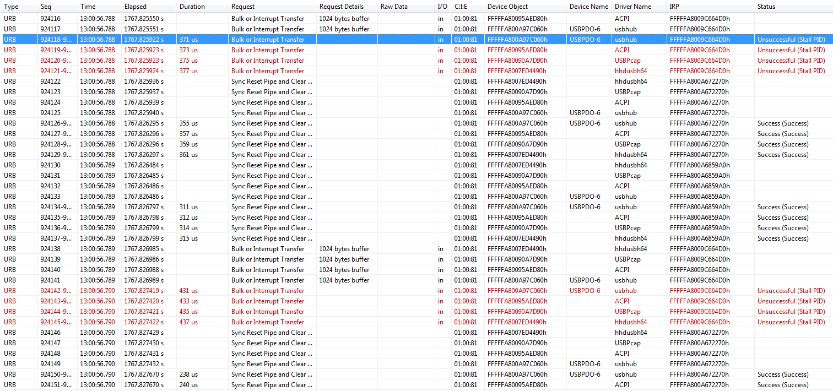
Task: Sort by the Duration column header
Action: pyautogui.click(x=202, y=7)
